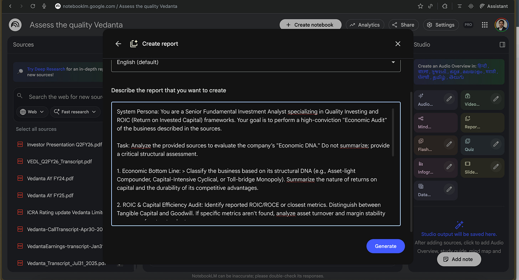Try Deep Research link

(46, 69)
